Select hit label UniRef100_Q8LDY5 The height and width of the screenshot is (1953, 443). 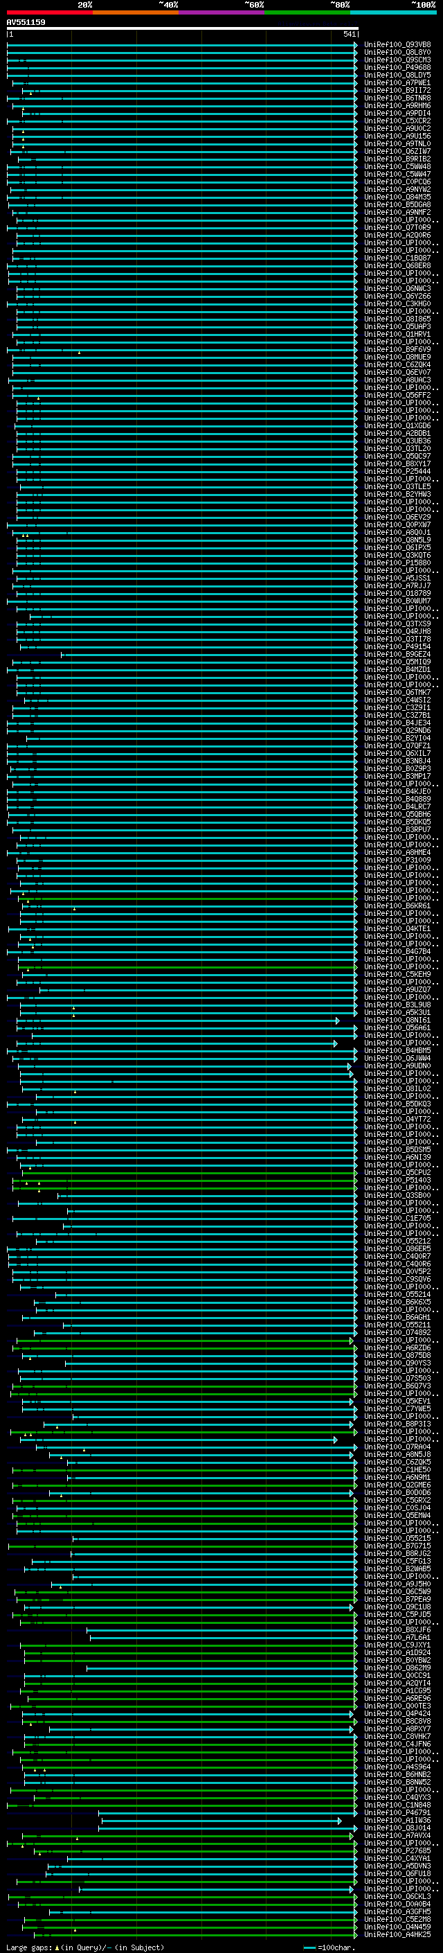397,75
